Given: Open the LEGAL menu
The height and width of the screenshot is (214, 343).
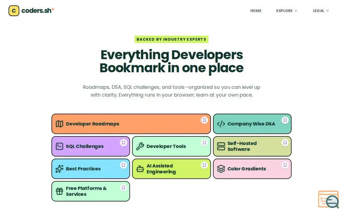Looking at the screenshot, I should pyautogui.click(x=321, y=11).
